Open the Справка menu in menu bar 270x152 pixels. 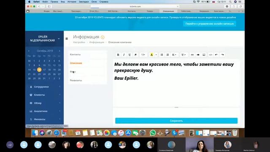[104, 2]
